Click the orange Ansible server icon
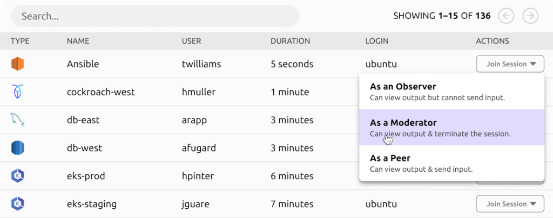Viewport: 553px width, 218px height. tap(17, 64)
